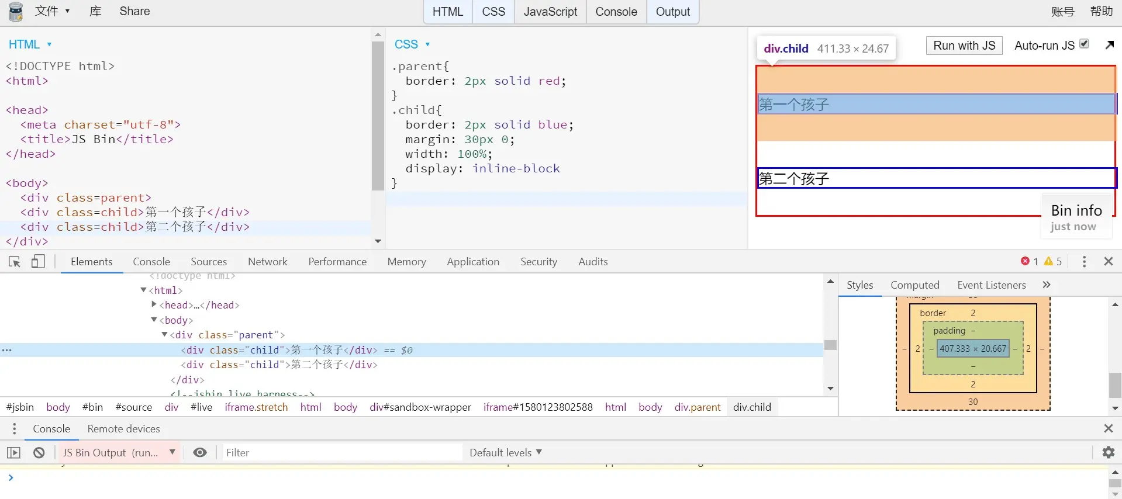The width and height of the screenshot is (1122, 499).
Task: Toggle the CSS panel button
Action: [493, 12]
